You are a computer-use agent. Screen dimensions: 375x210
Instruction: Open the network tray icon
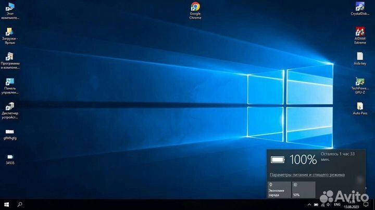[x=322, y=205]
